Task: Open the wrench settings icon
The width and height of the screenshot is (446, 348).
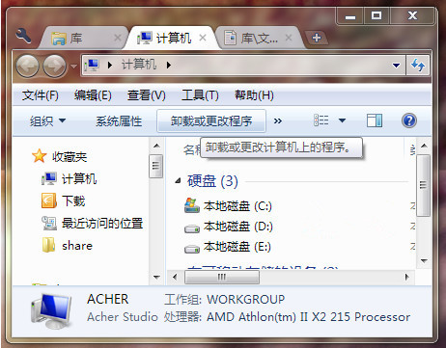Action: click(23, 36)
